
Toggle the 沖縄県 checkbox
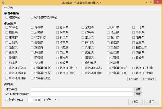(108, 63)
